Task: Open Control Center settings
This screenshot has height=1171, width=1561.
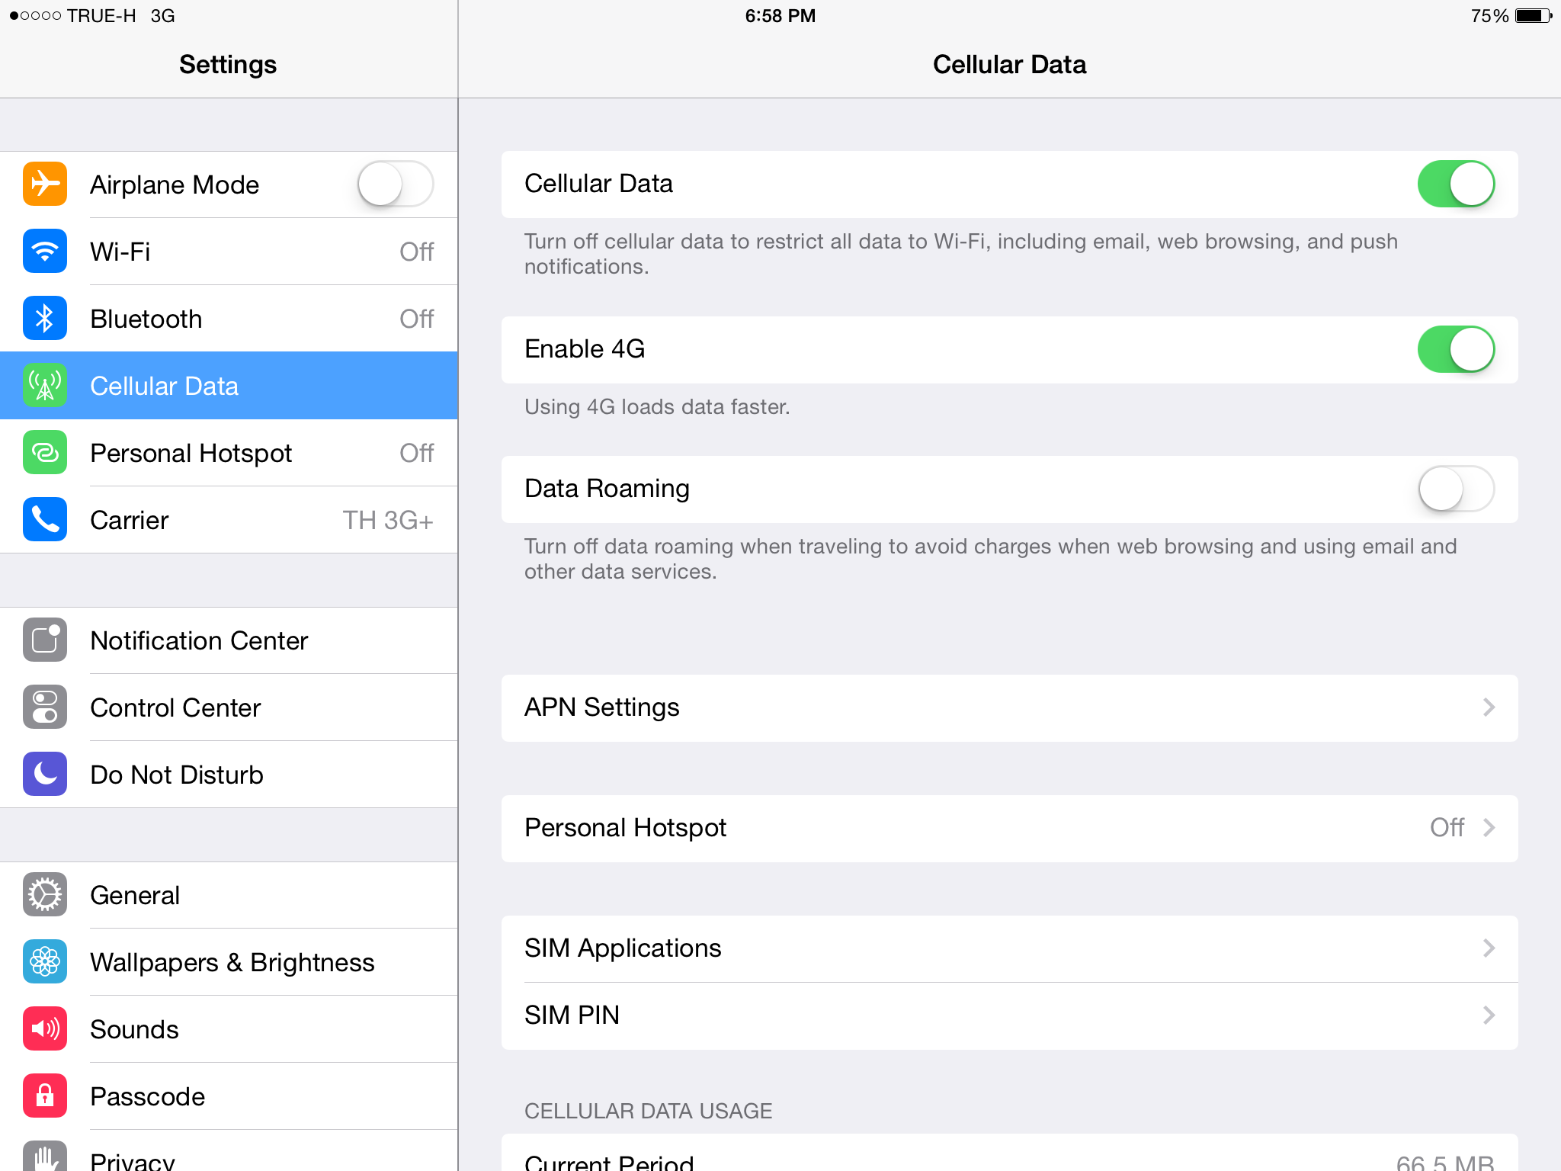Action: click(x=176, y=707)
